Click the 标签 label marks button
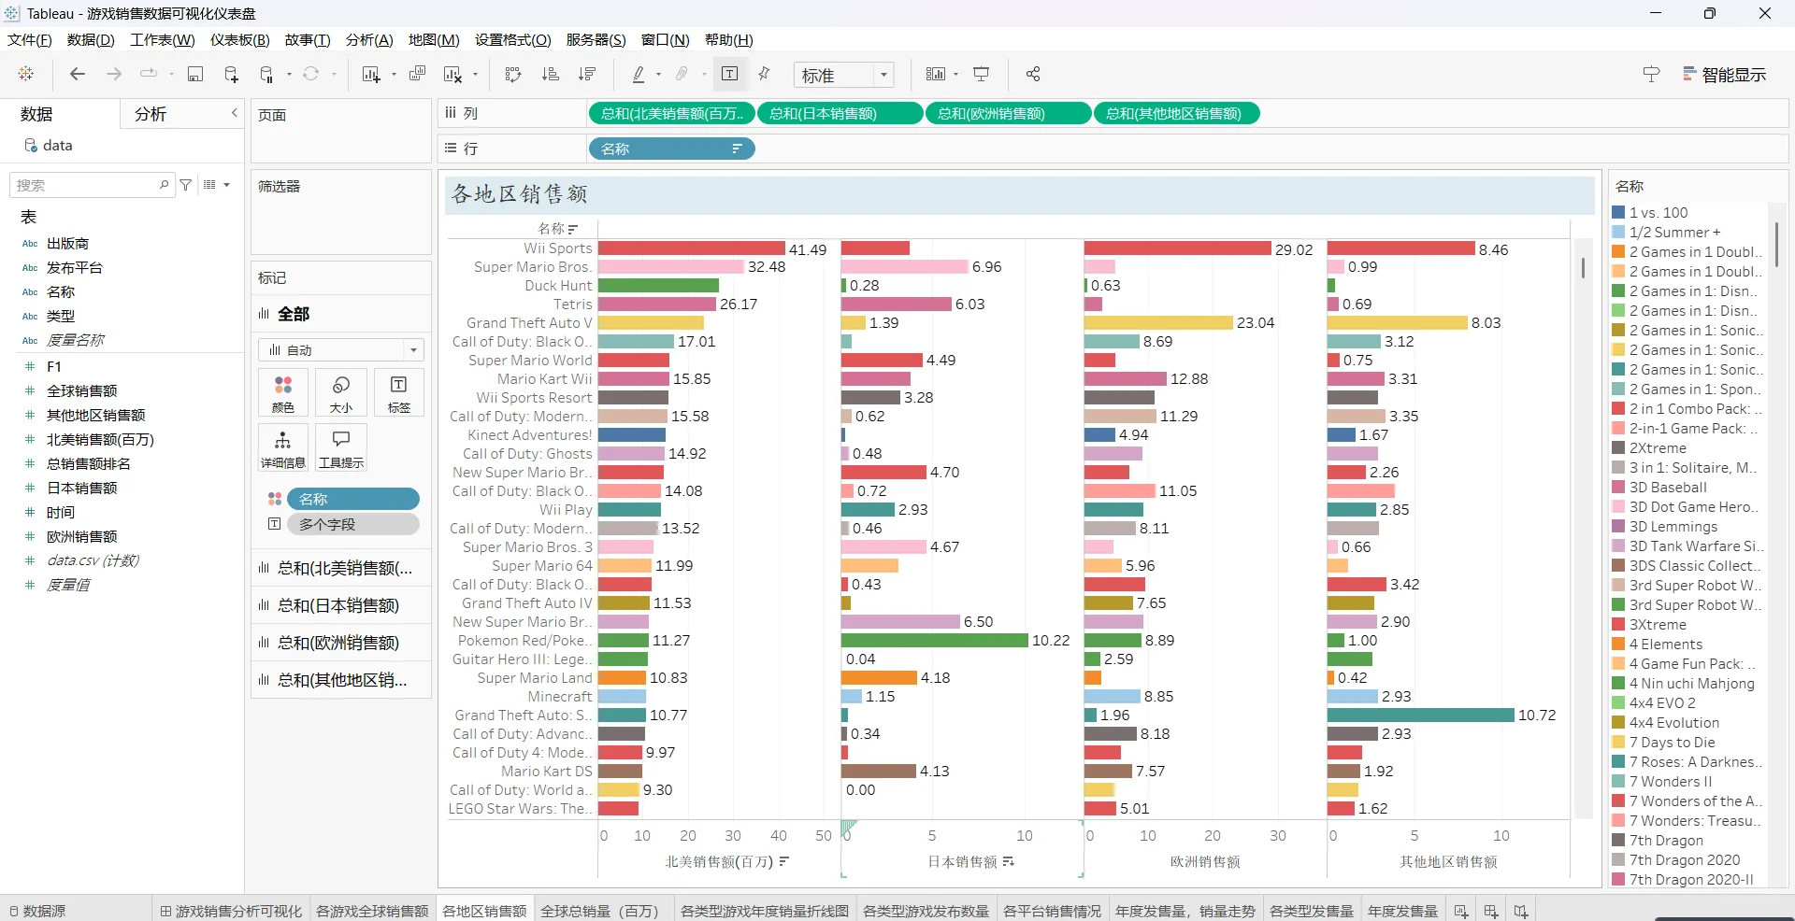Viewport: 1795px width, 921px height. point(399,392)
